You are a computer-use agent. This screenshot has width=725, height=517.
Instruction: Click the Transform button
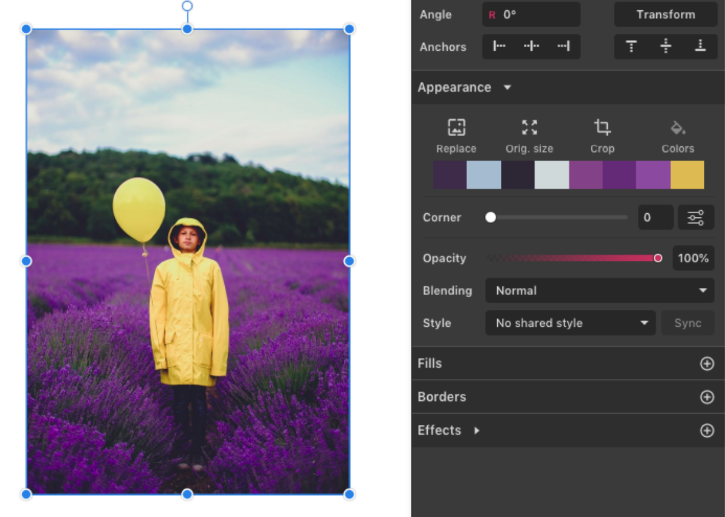pyautogui.click(x=665, y=14)
